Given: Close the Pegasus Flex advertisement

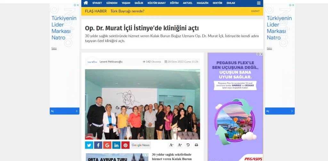Looking at the screenshot, I should pyautogui.click(x=262, y=54).
